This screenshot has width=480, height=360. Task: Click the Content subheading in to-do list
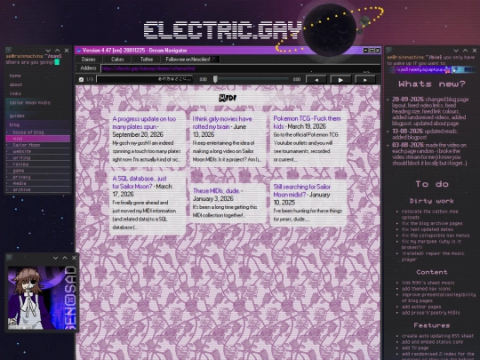pos(432,272)
